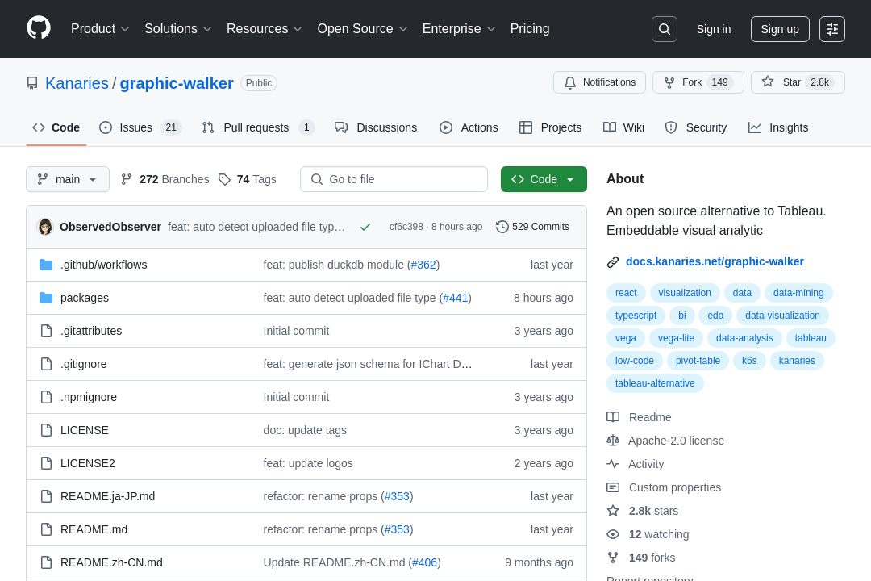Click the Go to file search field
Image resolution: width=871 pixels, height=581 pixels.
394,179
